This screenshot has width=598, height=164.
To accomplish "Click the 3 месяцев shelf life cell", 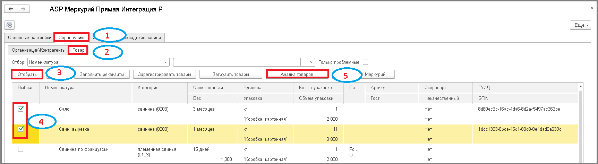I will point(213,109).
